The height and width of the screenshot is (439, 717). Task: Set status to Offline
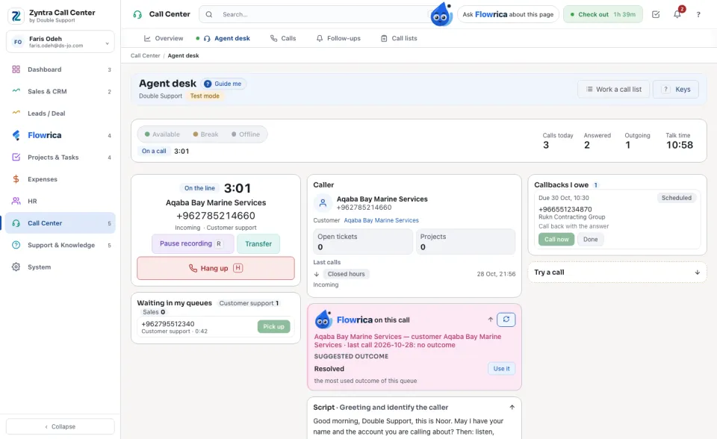pyautogui.click(x=246, y=134)
